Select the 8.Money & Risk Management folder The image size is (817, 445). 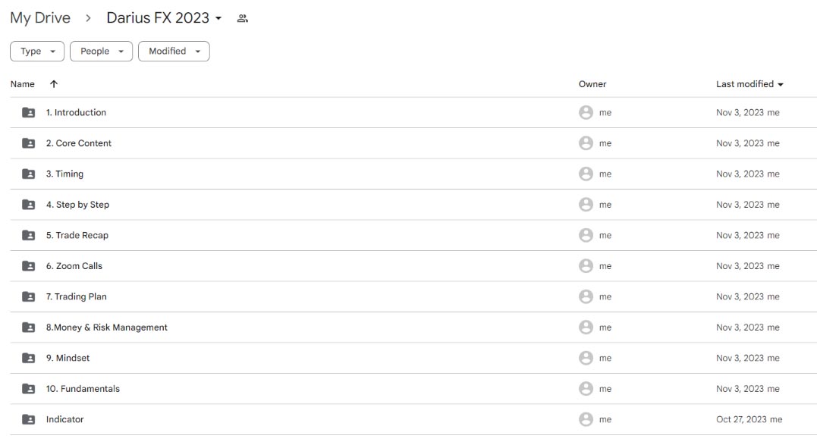tap(413, 327)
